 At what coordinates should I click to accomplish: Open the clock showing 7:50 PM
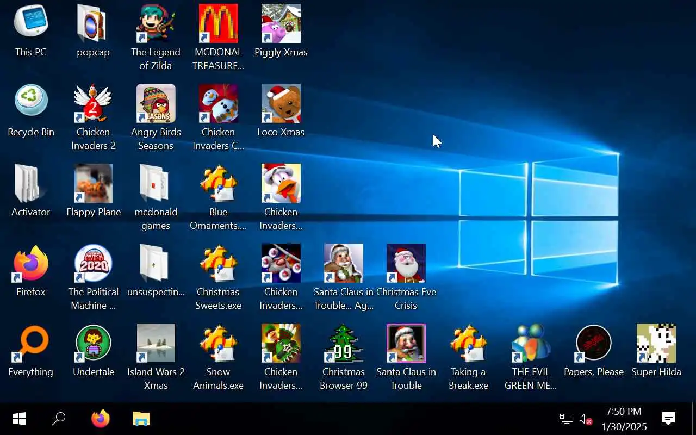(624, 419)
